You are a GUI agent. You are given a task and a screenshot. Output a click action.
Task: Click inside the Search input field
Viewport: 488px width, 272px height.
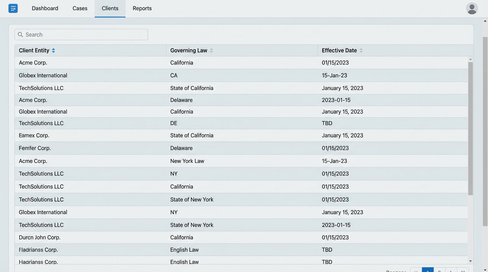click(x=82, y=34)
